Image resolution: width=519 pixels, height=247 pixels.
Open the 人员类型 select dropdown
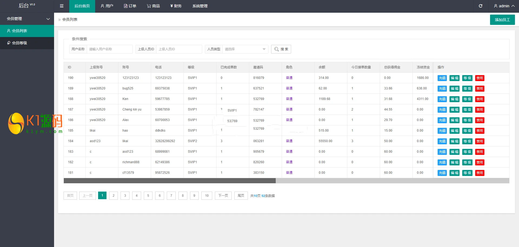click(245, 49)
